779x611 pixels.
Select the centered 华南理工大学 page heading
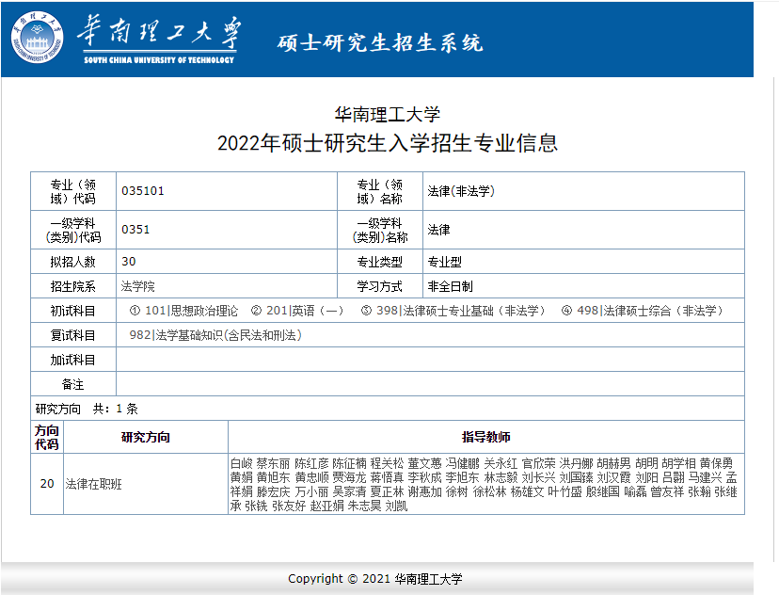coord(388,115)
